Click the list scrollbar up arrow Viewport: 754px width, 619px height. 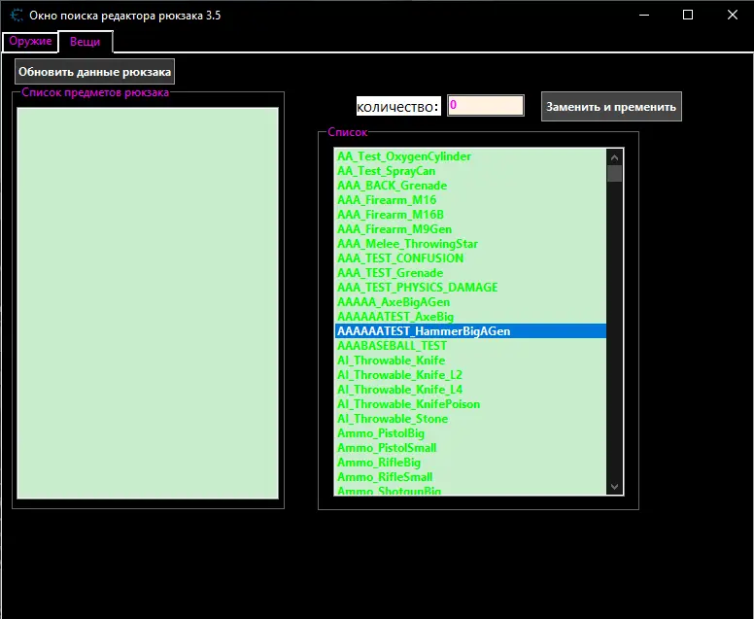tap(614, 156)
